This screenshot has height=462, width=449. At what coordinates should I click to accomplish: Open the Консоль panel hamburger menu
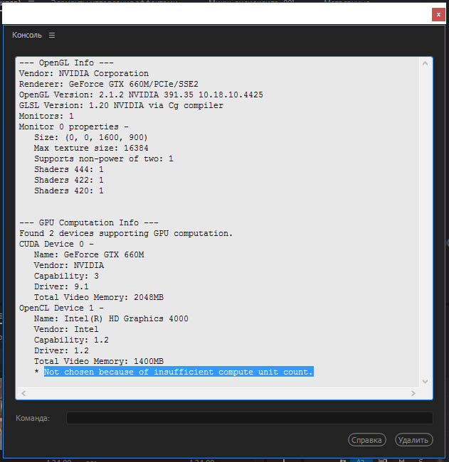(52, 36)
